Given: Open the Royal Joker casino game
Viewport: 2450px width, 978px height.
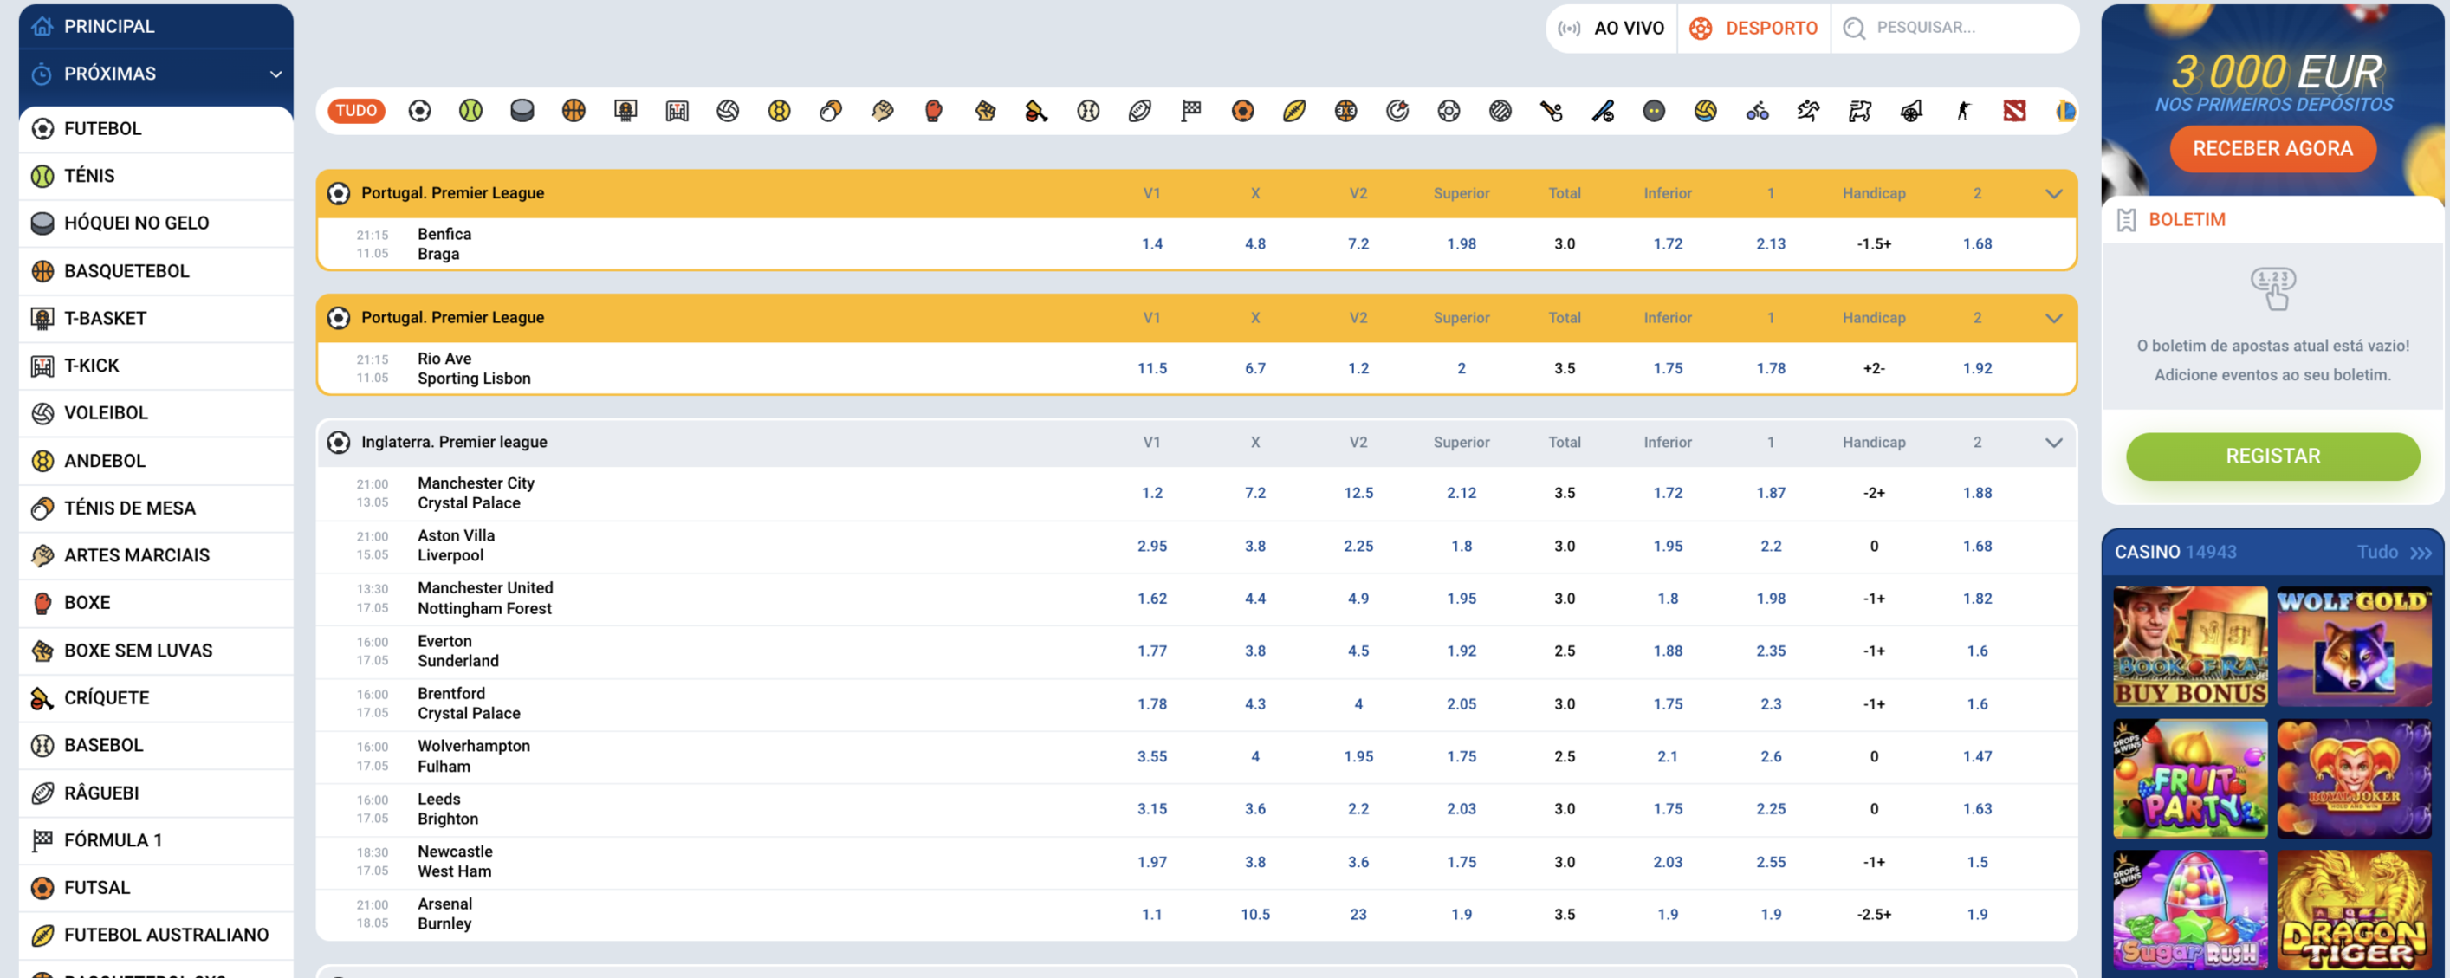Looking at the screenshot, I should (x=2354, y=778).
